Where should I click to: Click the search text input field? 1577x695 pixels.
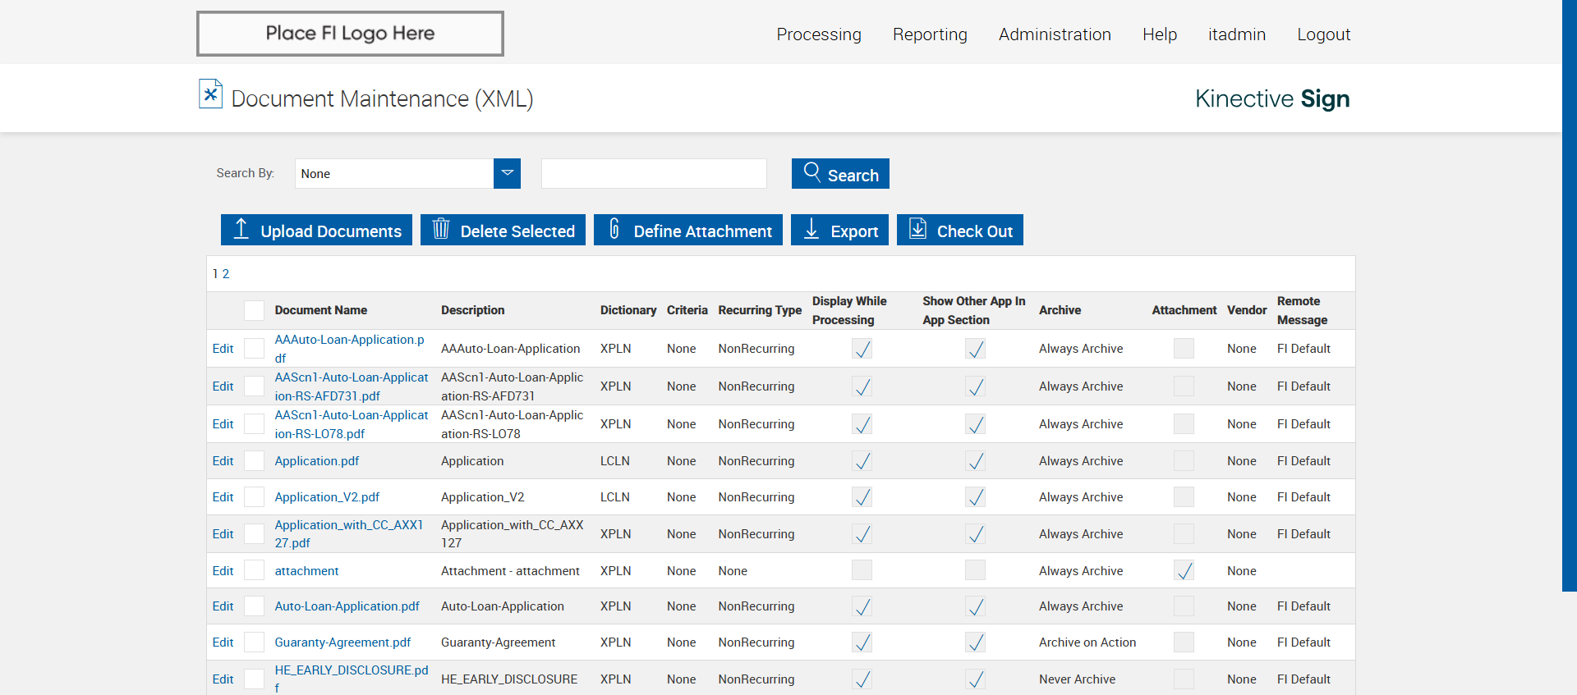coord(654,174)
